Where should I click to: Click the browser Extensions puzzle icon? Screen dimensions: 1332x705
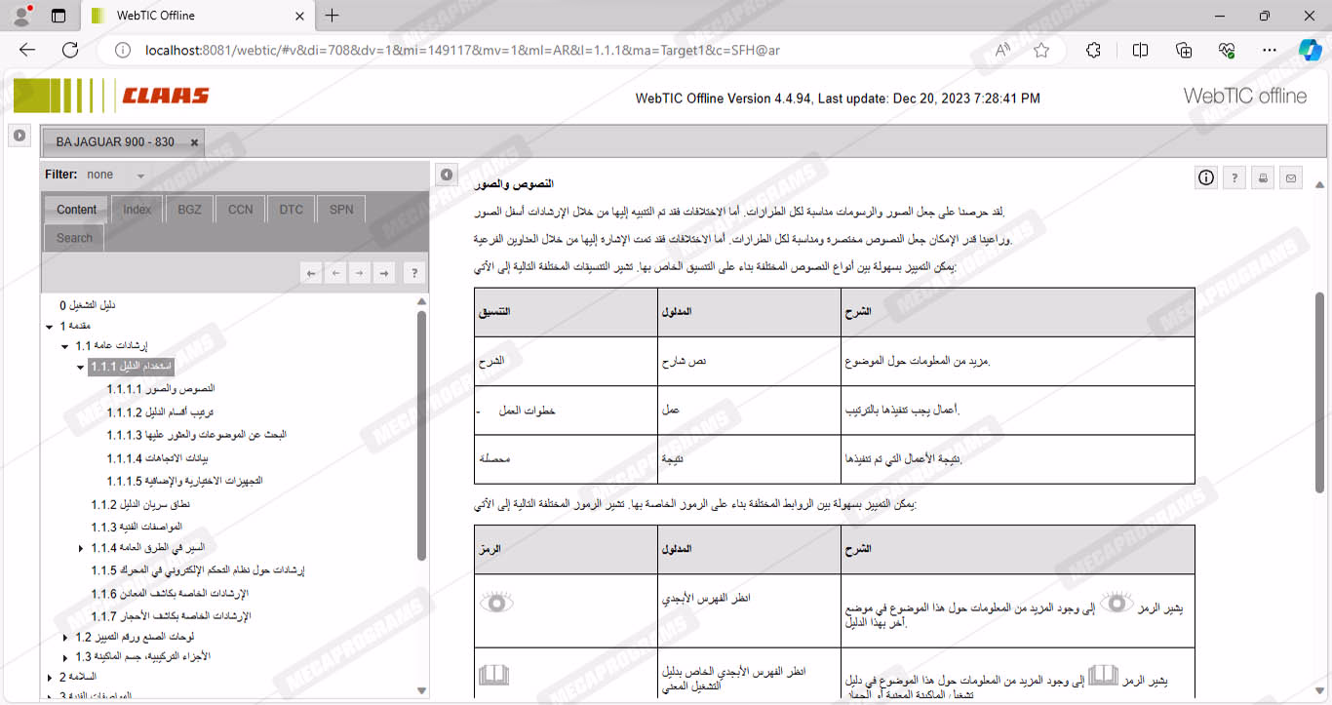tap(1093, 51)
